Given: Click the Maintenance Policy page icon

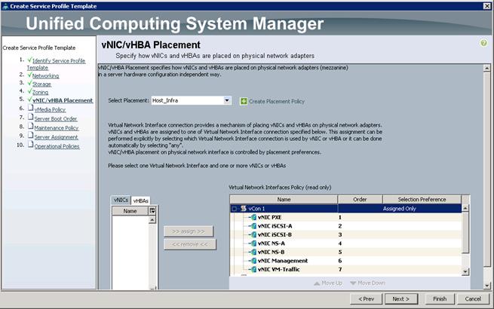Looking at the screenshot, I should 31,127.
